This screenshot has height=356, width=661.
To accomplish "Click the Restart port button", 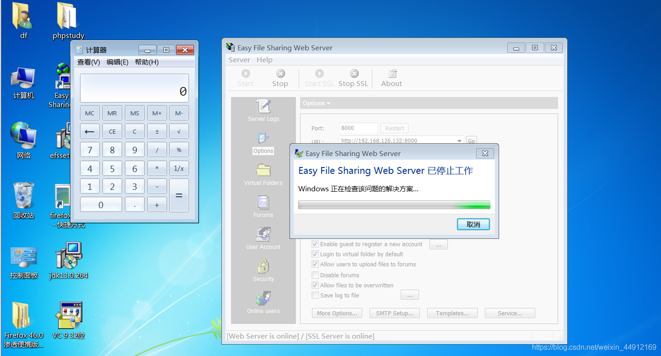I will click(x=394, y=129).
